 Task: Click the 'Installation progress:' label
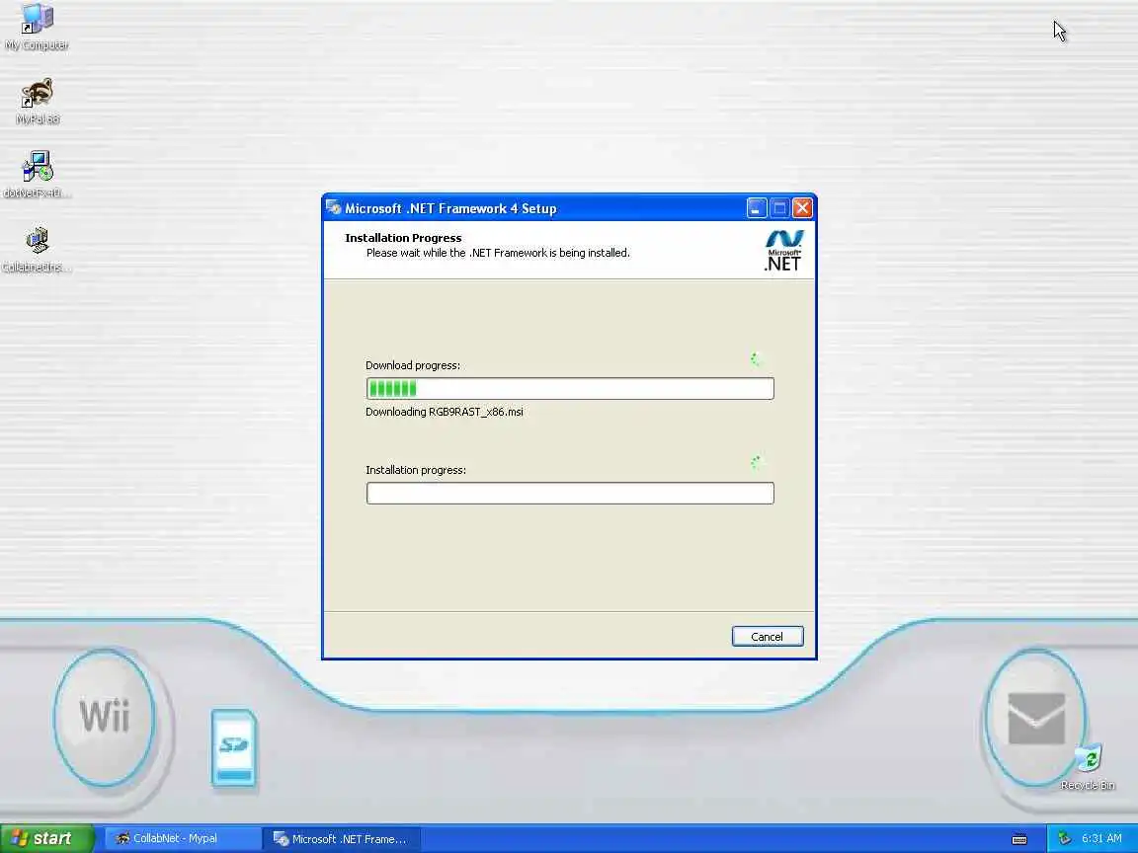(x=416, y=470)
